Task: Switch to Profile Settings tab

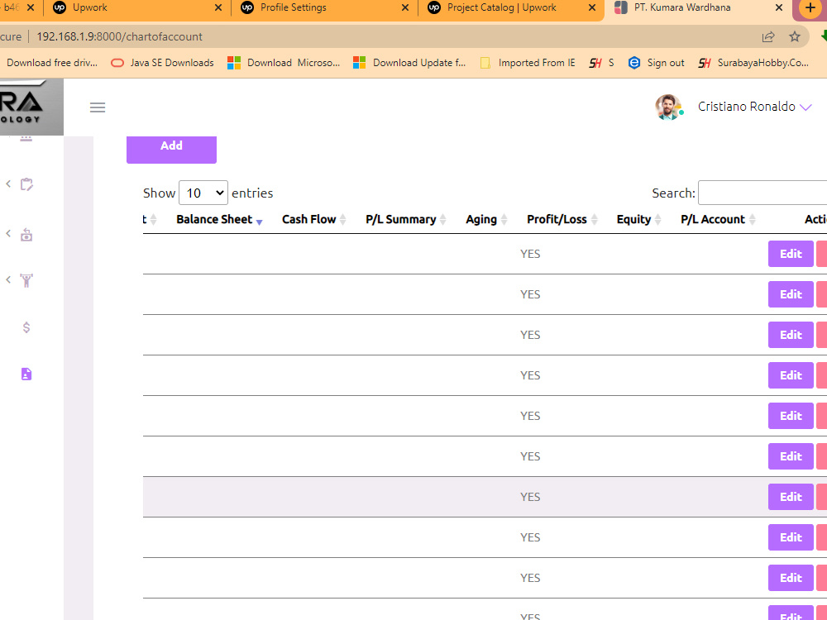Action: [x=324, y=7]
